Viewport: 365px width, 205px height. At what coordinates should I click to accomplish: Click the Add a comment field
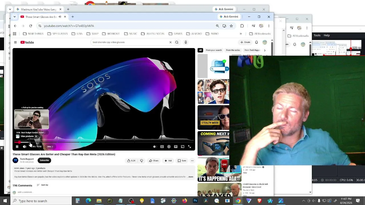pyautogui.click(x=25, y=192)
